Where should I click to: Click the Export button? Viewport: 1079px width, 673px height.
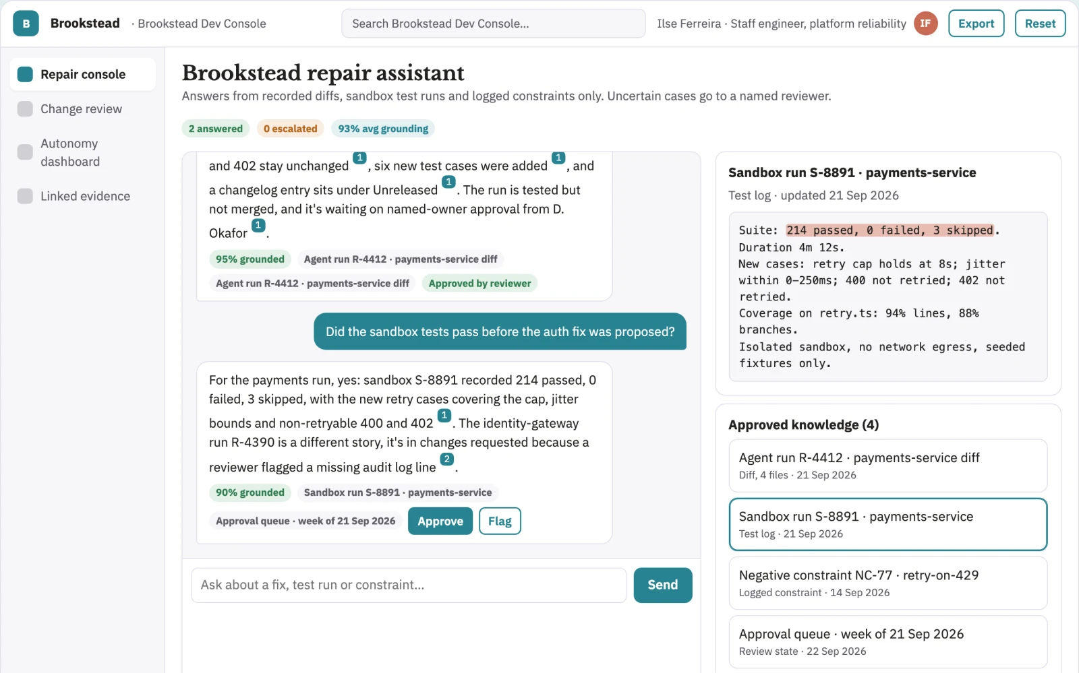click(x=976, y=24)
